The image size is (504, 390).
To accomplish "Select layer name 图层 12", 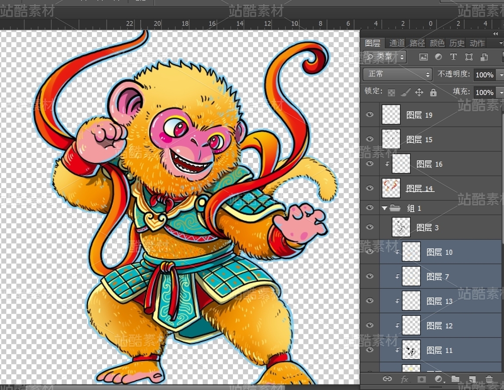I will pyautogui.click(x=439, y=326).
